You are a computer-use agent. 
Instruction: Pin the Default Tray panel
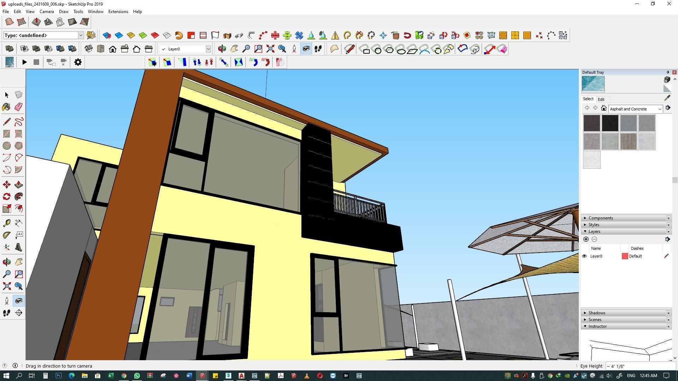(667, 72)
